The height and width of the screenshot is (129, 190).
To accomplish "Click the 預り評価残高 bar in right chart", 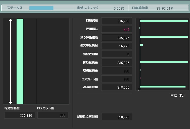I will pos(164,37).
